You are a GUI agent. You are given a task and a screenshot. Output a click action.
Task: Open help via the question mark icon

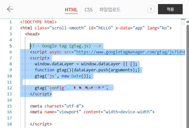click(151, 9)
